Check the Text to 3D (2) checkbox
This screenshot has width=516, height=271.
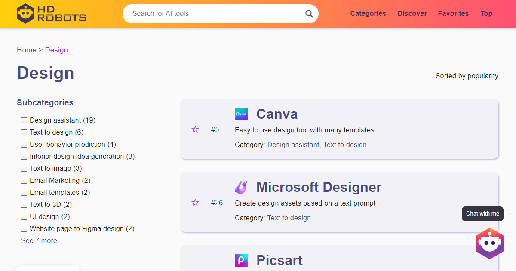tap(24, 205)
